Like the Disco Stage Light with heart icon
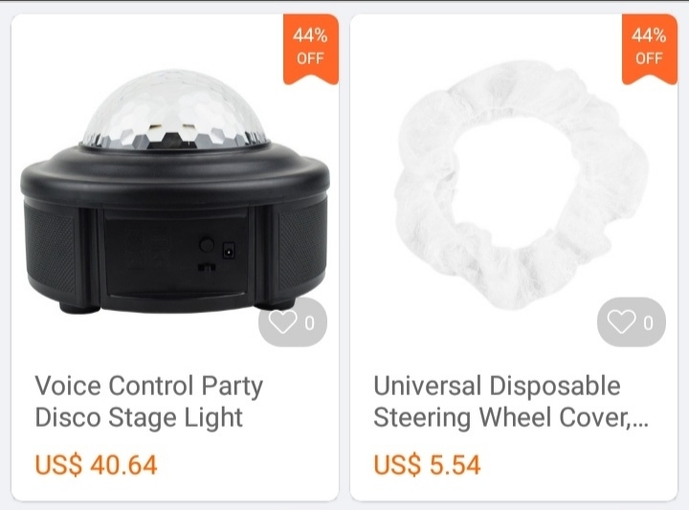This screenshot has width=689, height=510. pos(282,322)
